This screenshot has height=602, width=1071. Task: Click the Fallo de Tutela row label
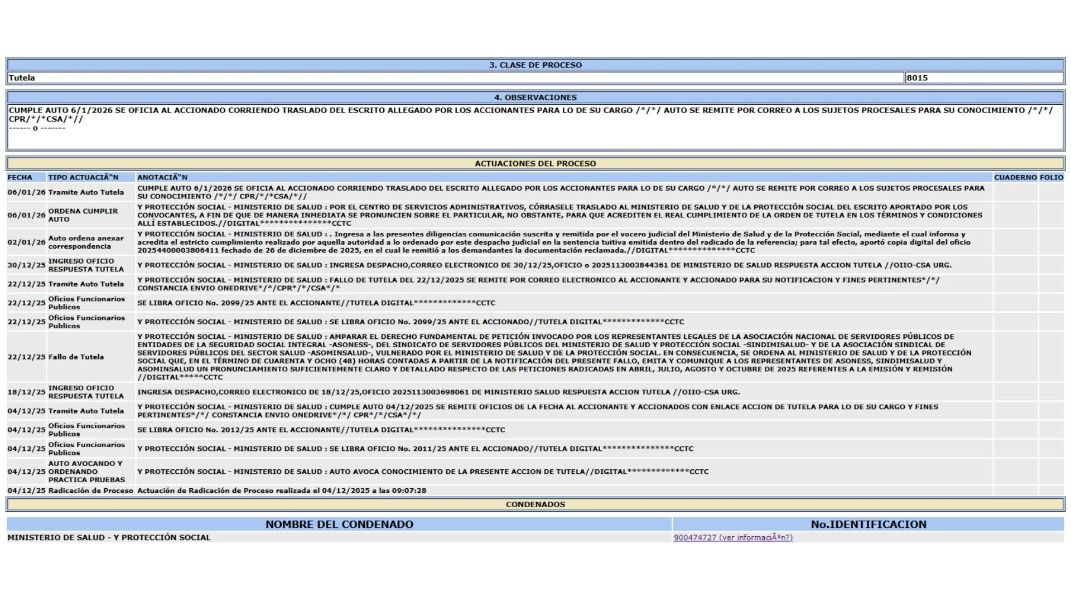76,357
